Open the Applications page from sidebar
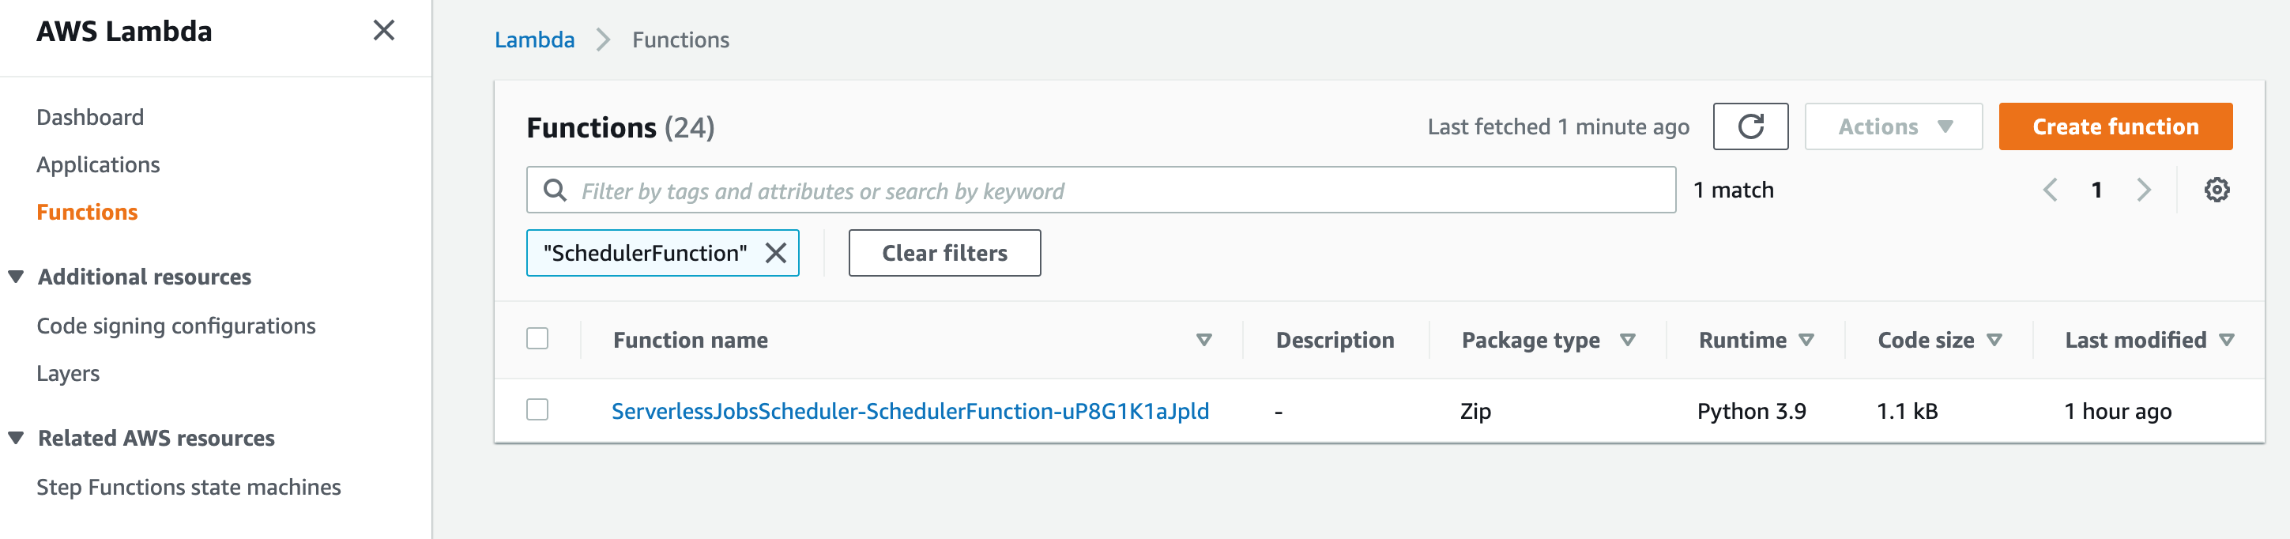Image resolution: width=2290 pixels, height=539 pixels. 98,164
